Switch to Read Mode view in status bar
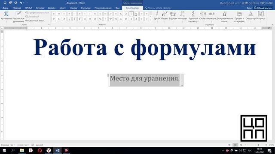This screenshot has height=154, width=275. (229, 145)
